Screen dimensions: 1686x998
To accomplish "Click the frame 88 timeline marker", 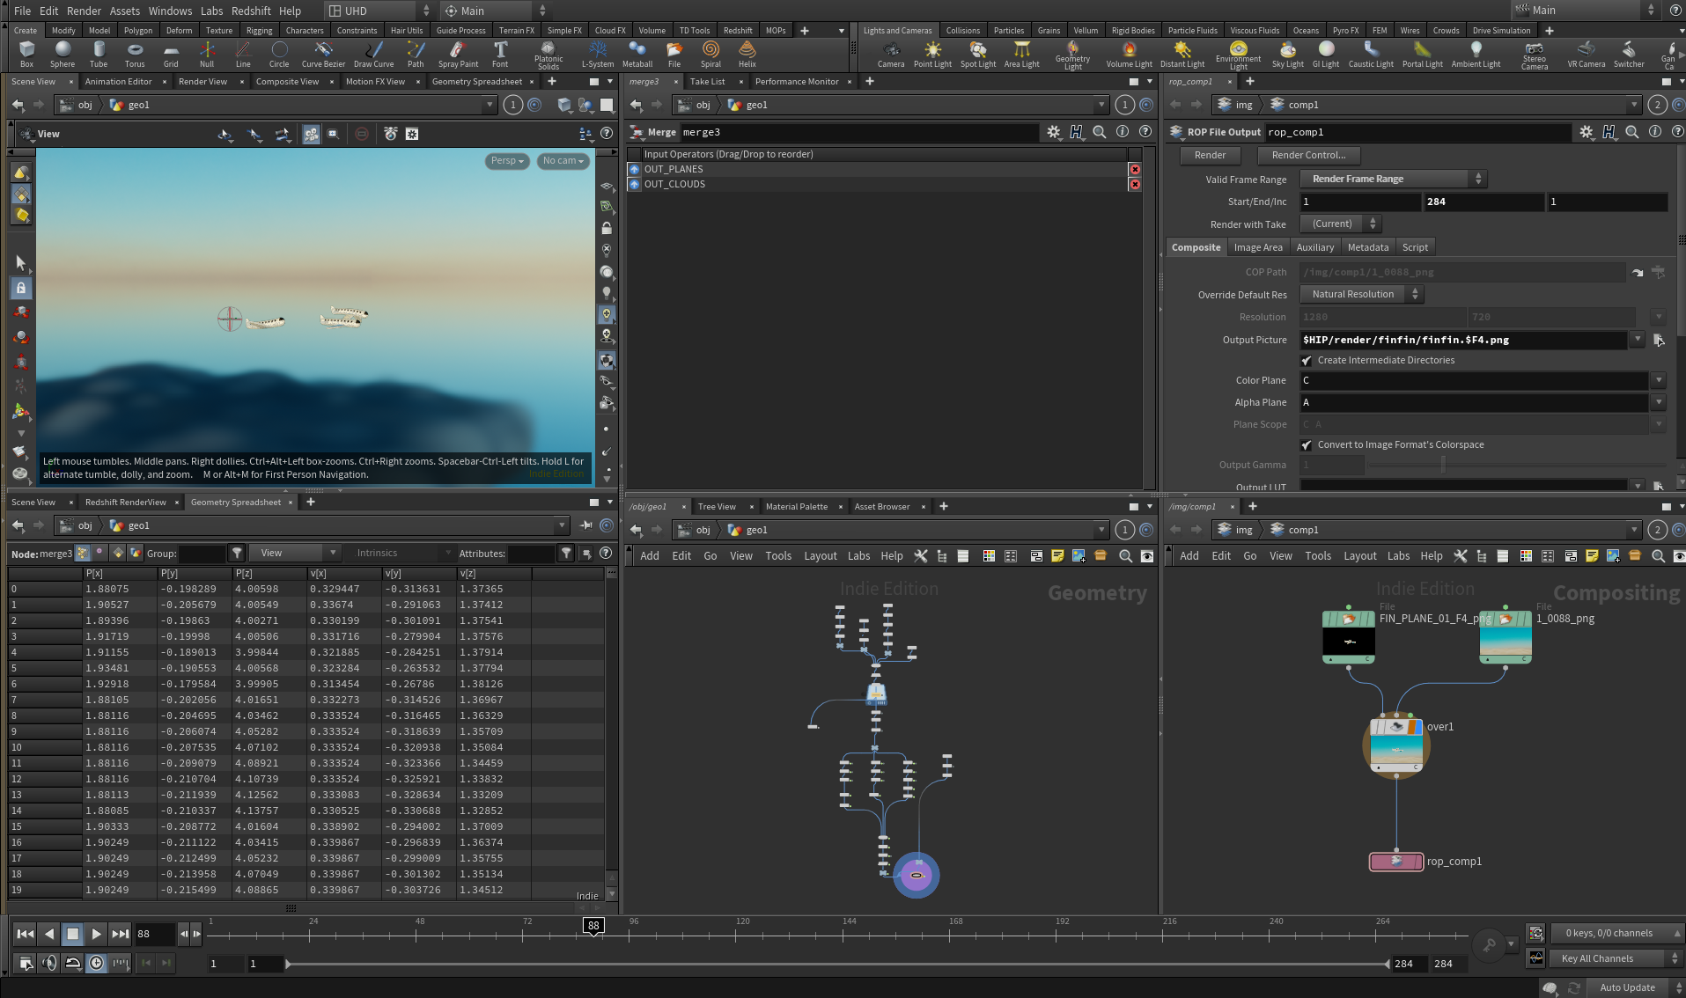I will (593, 926).
